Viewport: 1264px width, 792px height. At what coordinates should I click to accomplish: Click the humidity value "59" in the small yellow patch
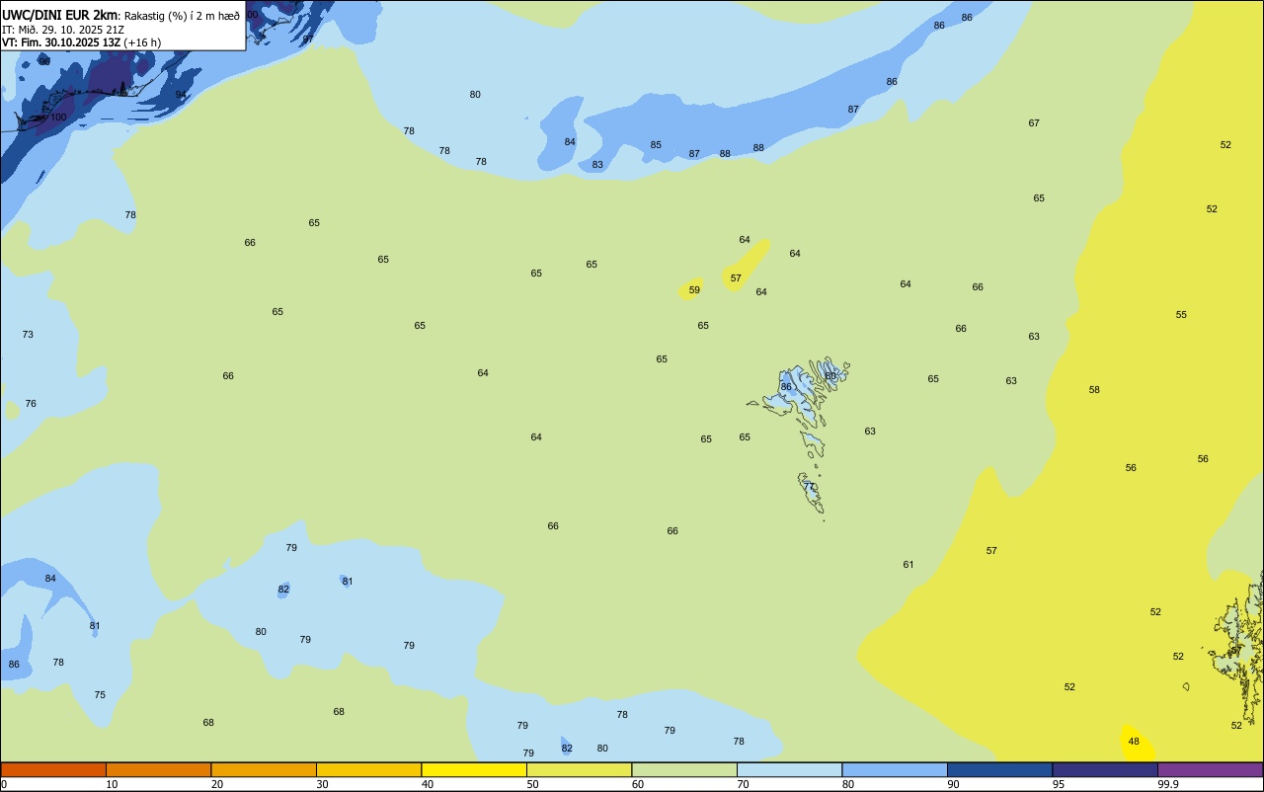[x=694, y=290]
